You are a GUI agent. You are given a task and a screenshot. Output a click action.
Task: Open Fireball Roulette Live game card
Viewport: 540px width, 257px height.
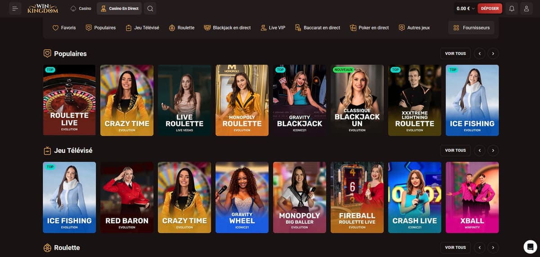pos(357,197)
